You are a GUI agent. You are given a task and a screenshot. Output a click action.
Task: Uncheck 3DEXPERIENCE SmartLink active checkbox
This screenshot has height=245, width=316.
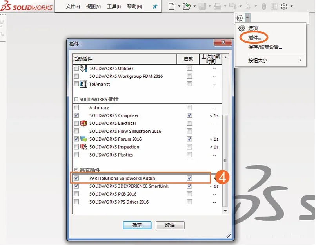[x=76, y=186]
